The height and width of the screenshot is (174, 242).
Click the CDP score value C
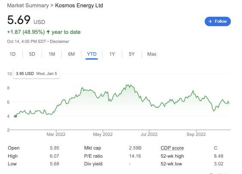[x=215, y=148]
